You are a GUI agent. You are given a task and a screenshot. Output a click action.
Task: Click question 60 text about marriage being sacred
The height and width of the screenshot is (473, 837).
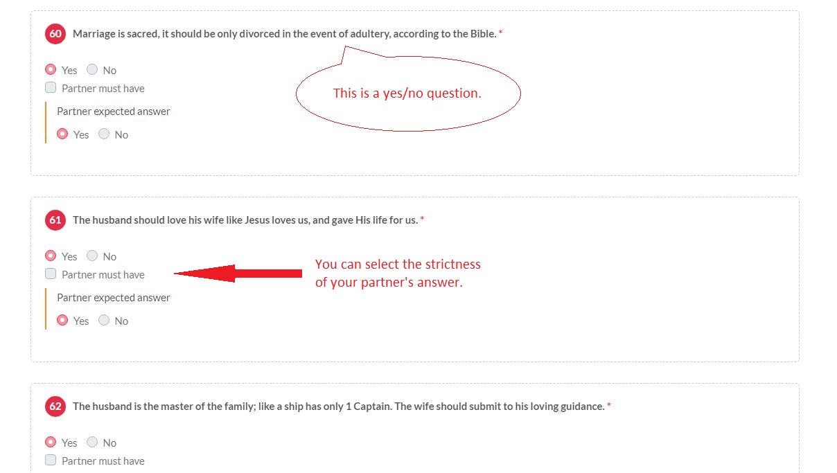[284, 34]
